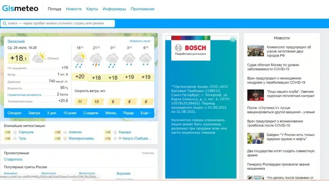Click the 18:00 forecast weather icon
Screen dimensions: 329x181
pos(80,60)
